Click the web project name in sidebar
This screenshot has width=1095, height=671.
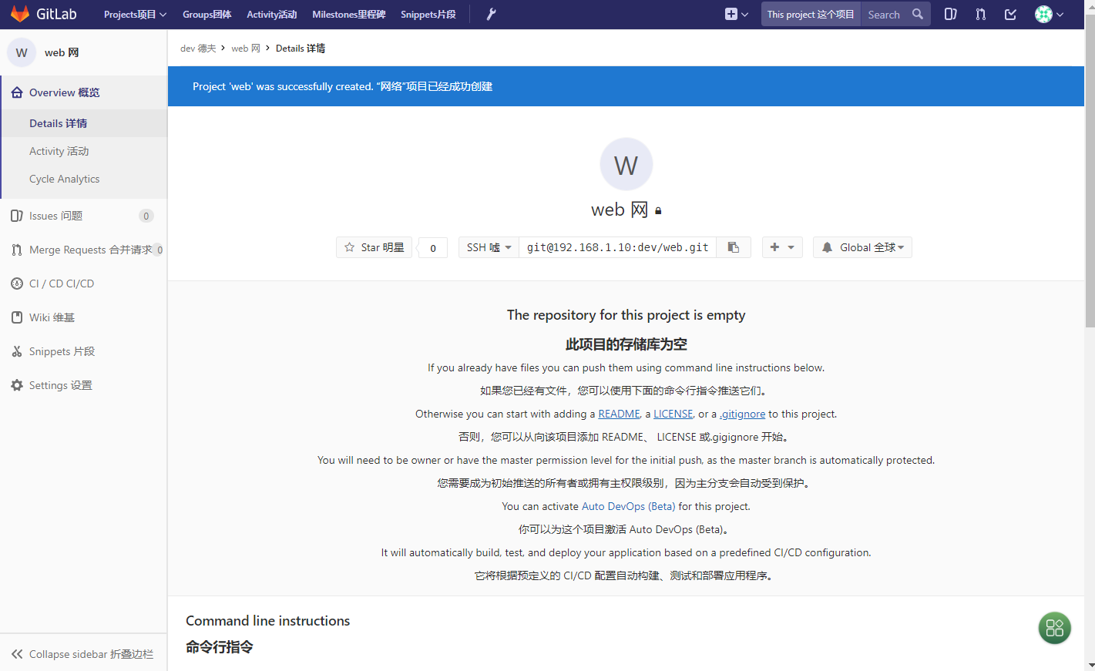click(x=62, y=52)
